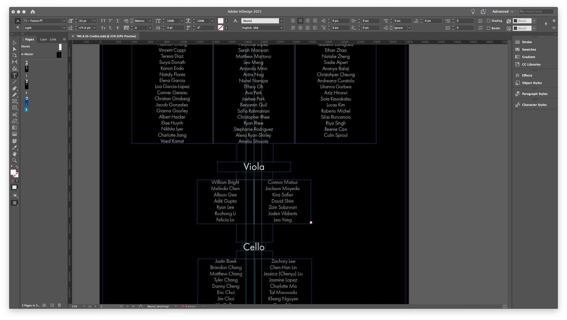Select the Direct Selection tool
Screen dimensions: 567x320
click(14, 49)
